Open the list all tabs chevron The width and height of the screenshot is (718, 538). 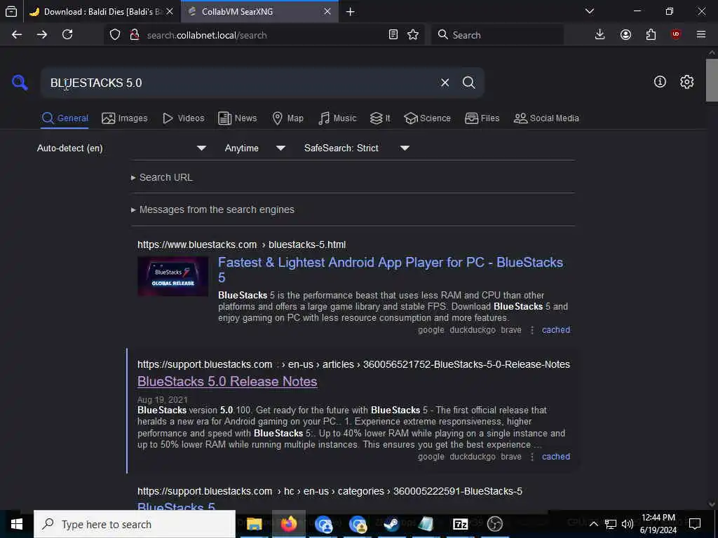click(x=590, y=11)
